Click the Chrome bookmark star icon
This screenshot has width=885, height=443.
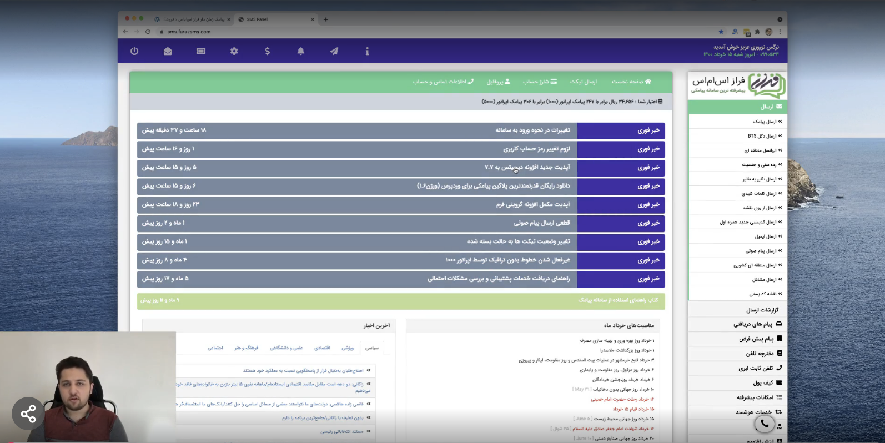[x=721, y=32]
